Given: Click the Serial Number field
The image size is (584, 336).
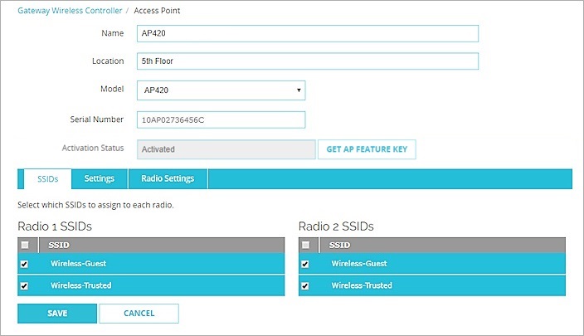Looking at the screenshot, I should [x=221, y=119].
